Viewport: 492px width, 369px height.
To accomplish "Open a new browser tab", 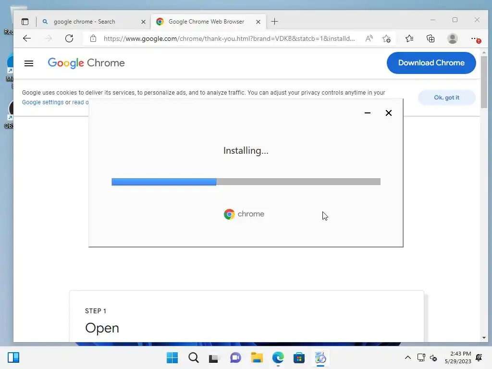I will coord(274,22).
